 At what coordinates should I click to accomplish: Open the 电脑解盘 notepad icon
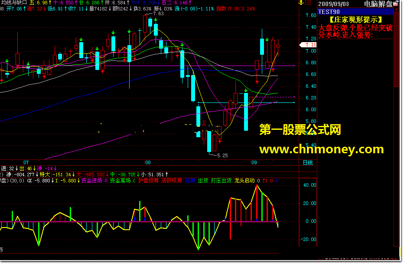(x=395, y=3)
